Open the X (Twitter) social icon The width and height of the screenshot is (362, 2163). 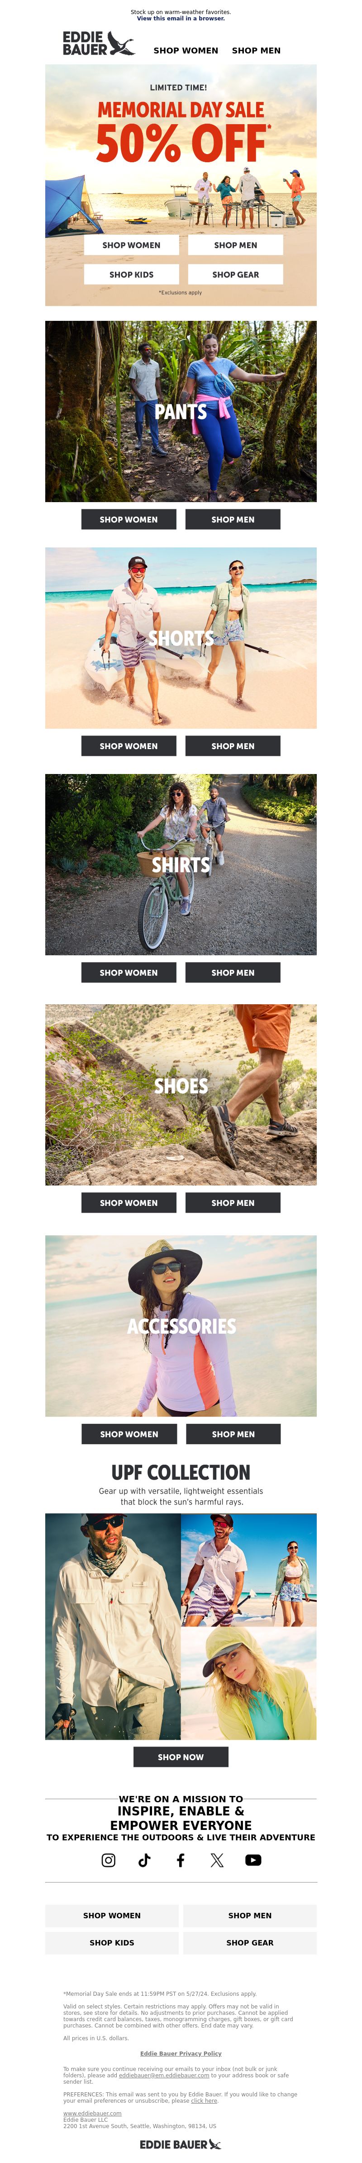pos(217,1860)
